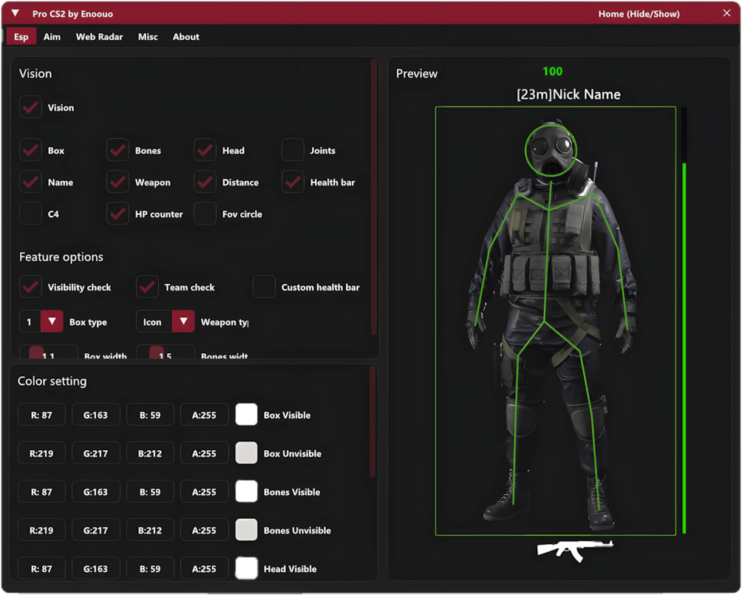742x595 pixels.
Task: Toggle the Health bar checkbox
Action: pyautogui.click(x=293, y=183)
